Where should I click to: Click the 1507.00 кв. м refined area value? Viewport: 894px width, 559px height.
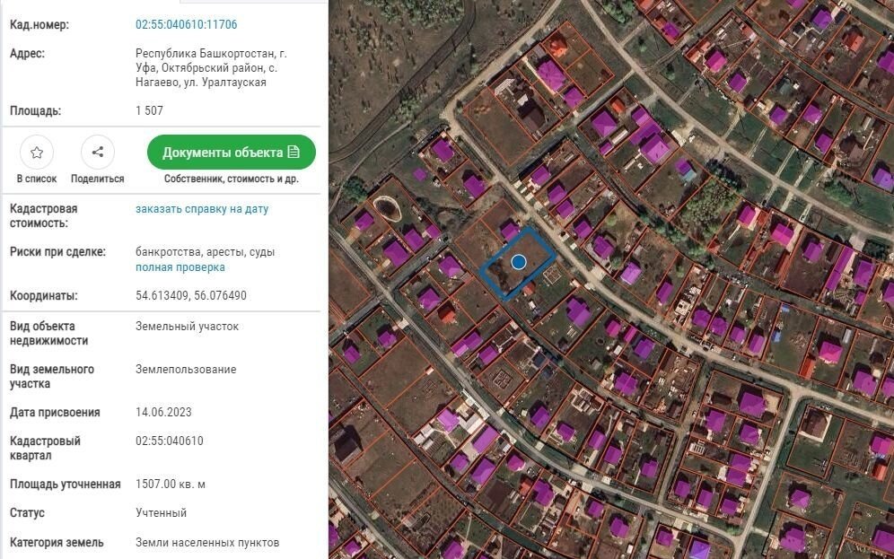(171, 485)
